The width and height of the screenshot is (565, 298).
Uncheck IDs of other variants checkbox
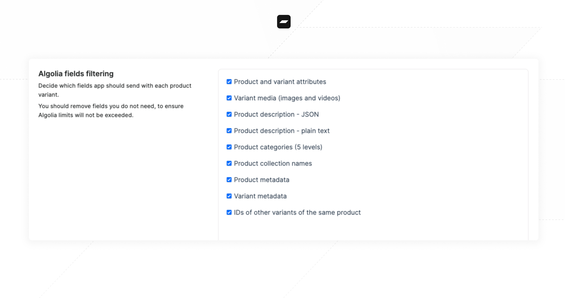coord(229,212)
